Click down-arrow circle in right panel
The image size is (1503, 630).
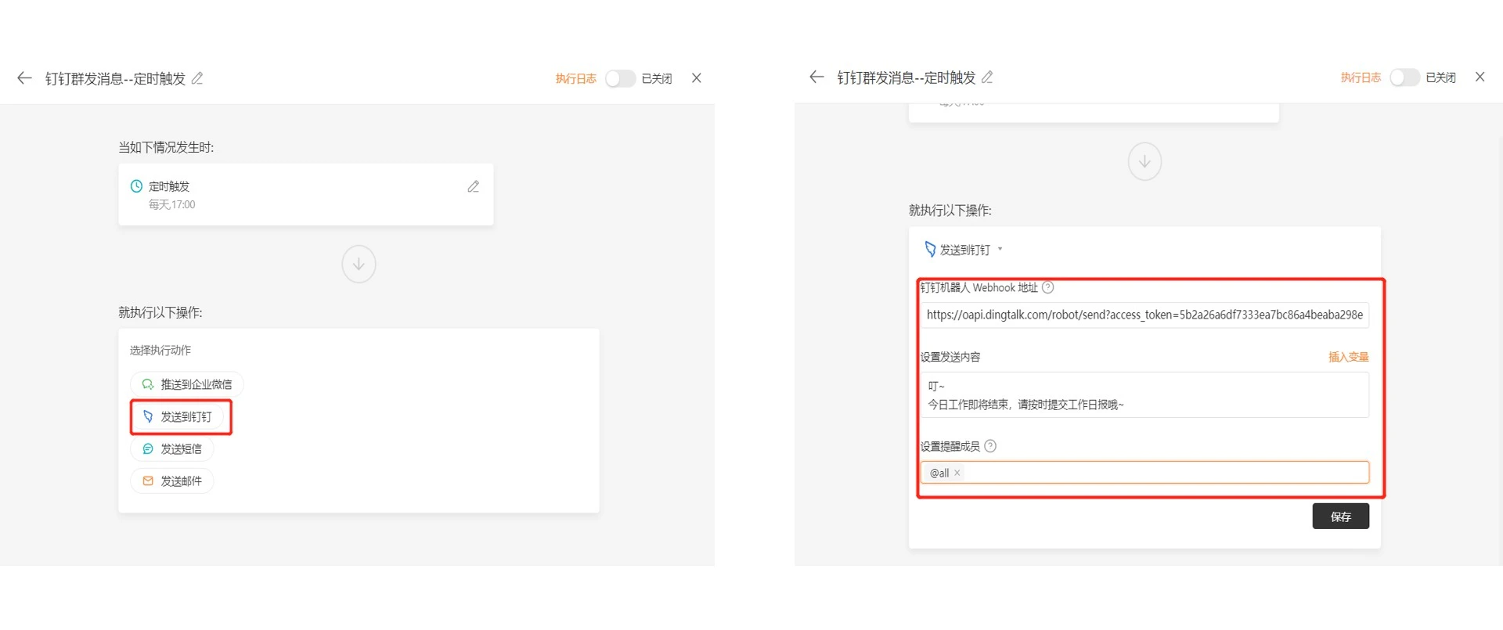[1144, 161]
